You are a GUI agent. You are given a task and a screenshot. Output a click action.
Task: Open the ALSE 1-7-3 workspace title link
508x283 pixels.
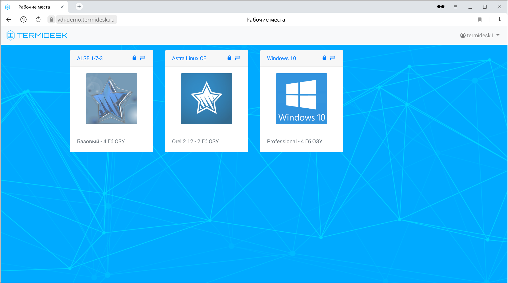[x=90, y=58]
